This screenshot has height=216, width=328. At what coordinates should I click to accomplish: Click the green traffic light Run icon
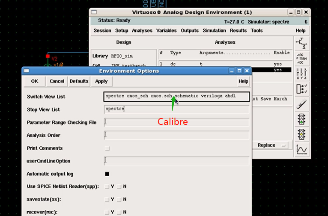pyautogui.click(x=301, y=119)
